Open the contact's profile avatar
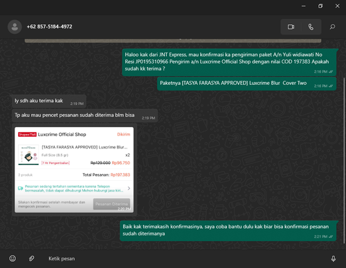 15,27
